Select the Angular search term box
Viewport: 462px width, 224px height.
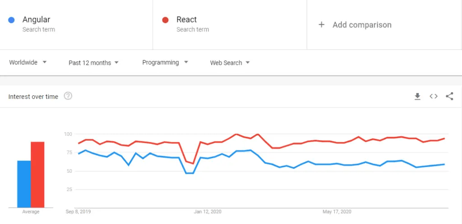click(76, 25)
